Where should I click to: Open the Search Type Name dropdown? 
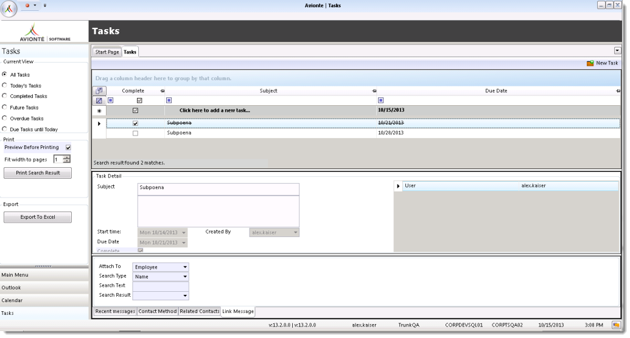(x=185, y=277)
